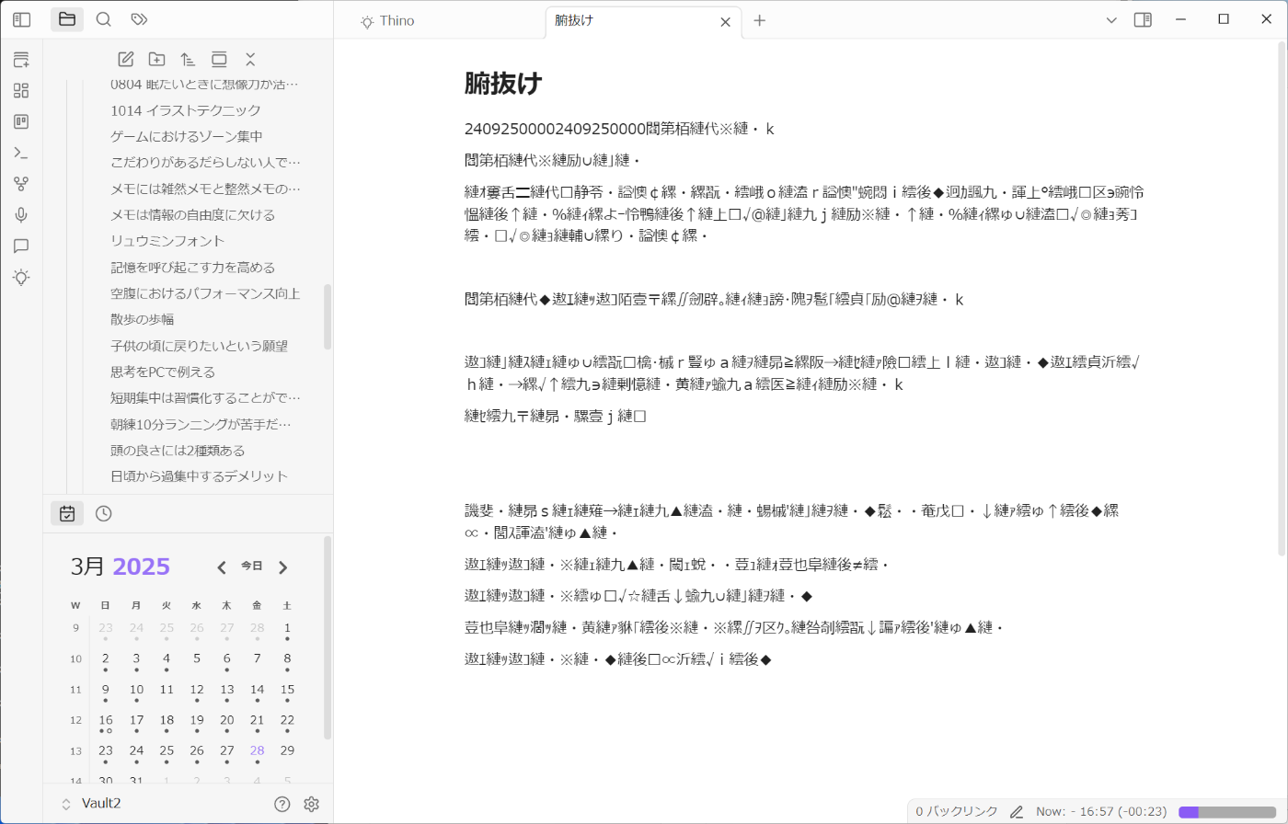Select March 5 in the calendar
Screen dimensions: 1288x824
197,659
